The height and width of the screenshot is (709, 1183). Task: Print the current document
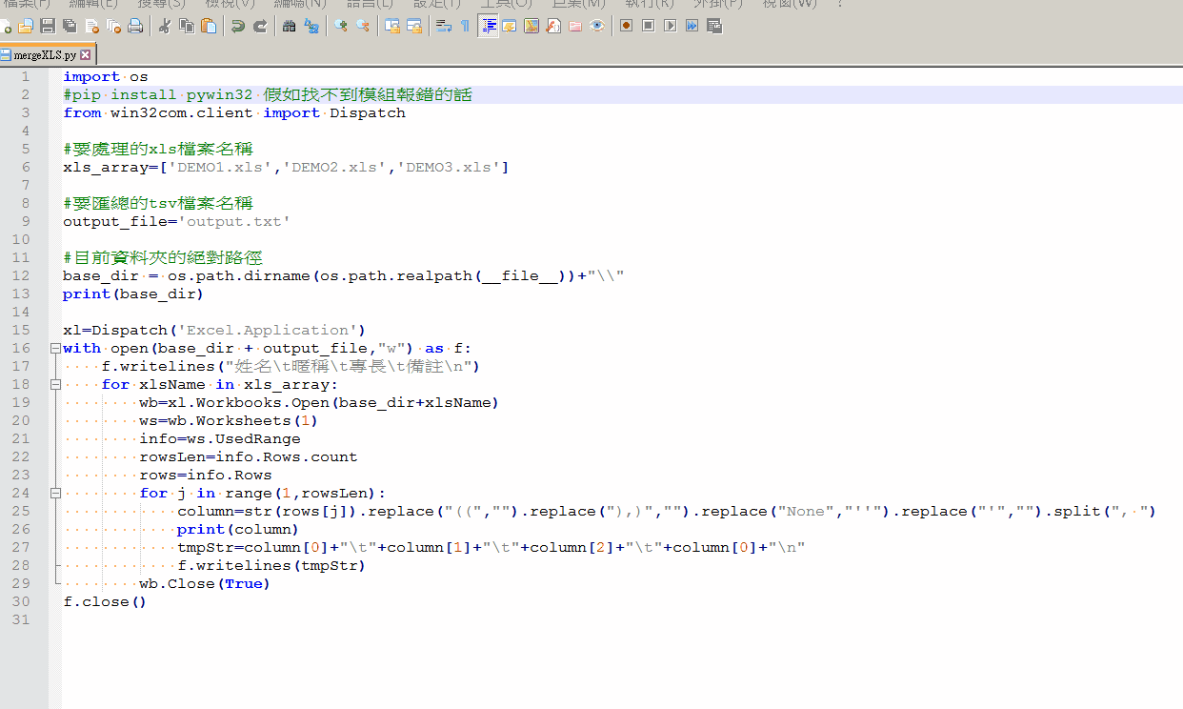[x=135, y=26]
